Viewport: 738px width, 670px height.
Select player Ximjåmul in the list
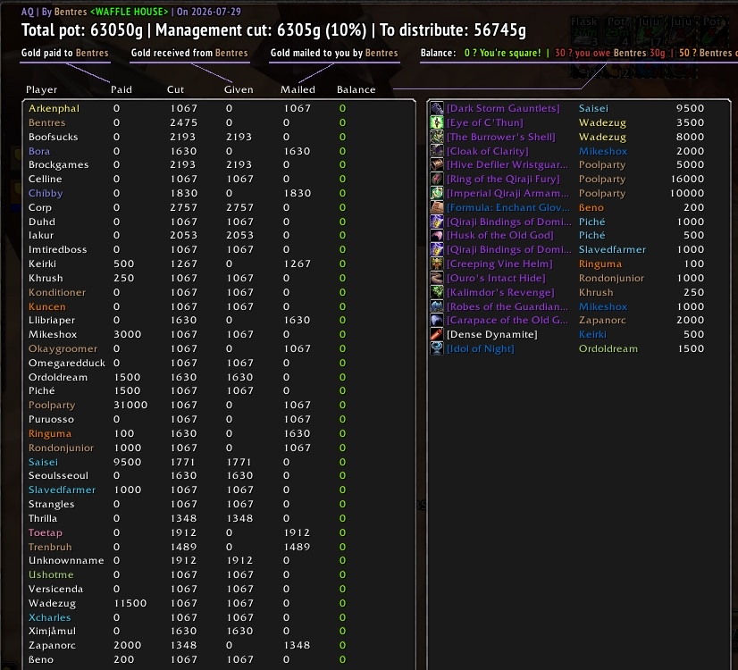(52, 631)
